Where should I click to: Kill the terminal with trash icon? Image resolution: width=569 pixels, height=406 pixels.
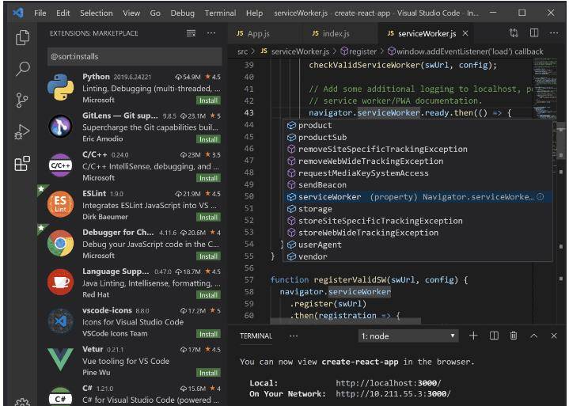point(514,336)
